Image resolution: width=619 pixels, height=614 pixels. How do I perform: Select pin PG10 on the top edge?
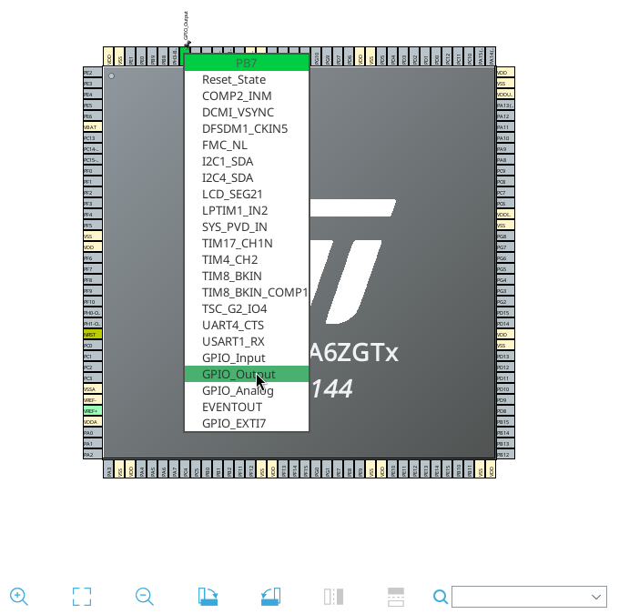(x=317, y=56)
